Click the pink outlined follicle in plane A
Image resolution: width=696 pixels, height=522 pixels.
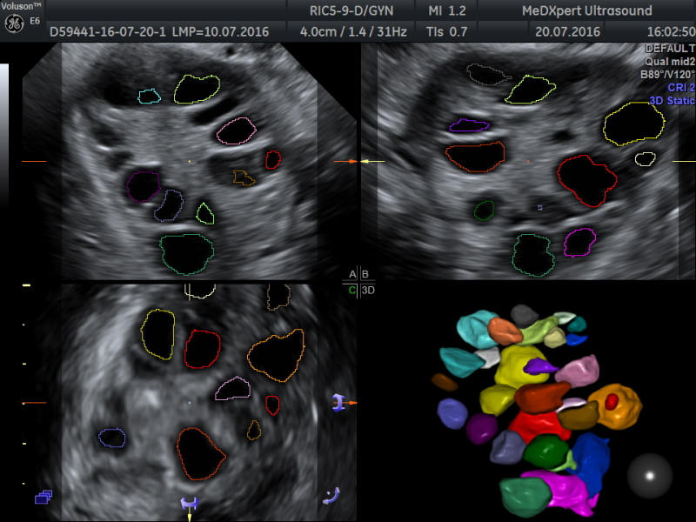(x=237, y=131)
